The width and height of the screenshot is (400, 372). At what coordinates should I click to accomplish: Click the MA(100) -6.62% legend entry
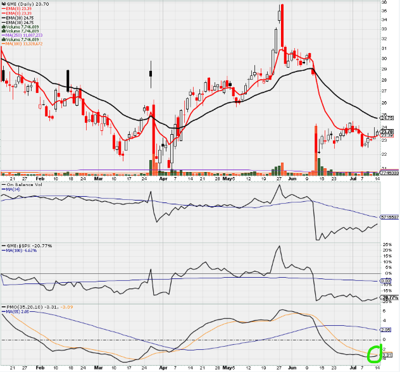coord(20,251)
